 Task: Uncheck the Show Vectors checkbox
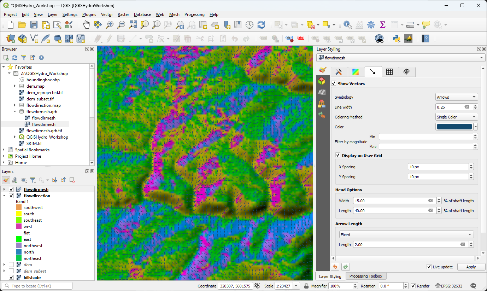334,83
